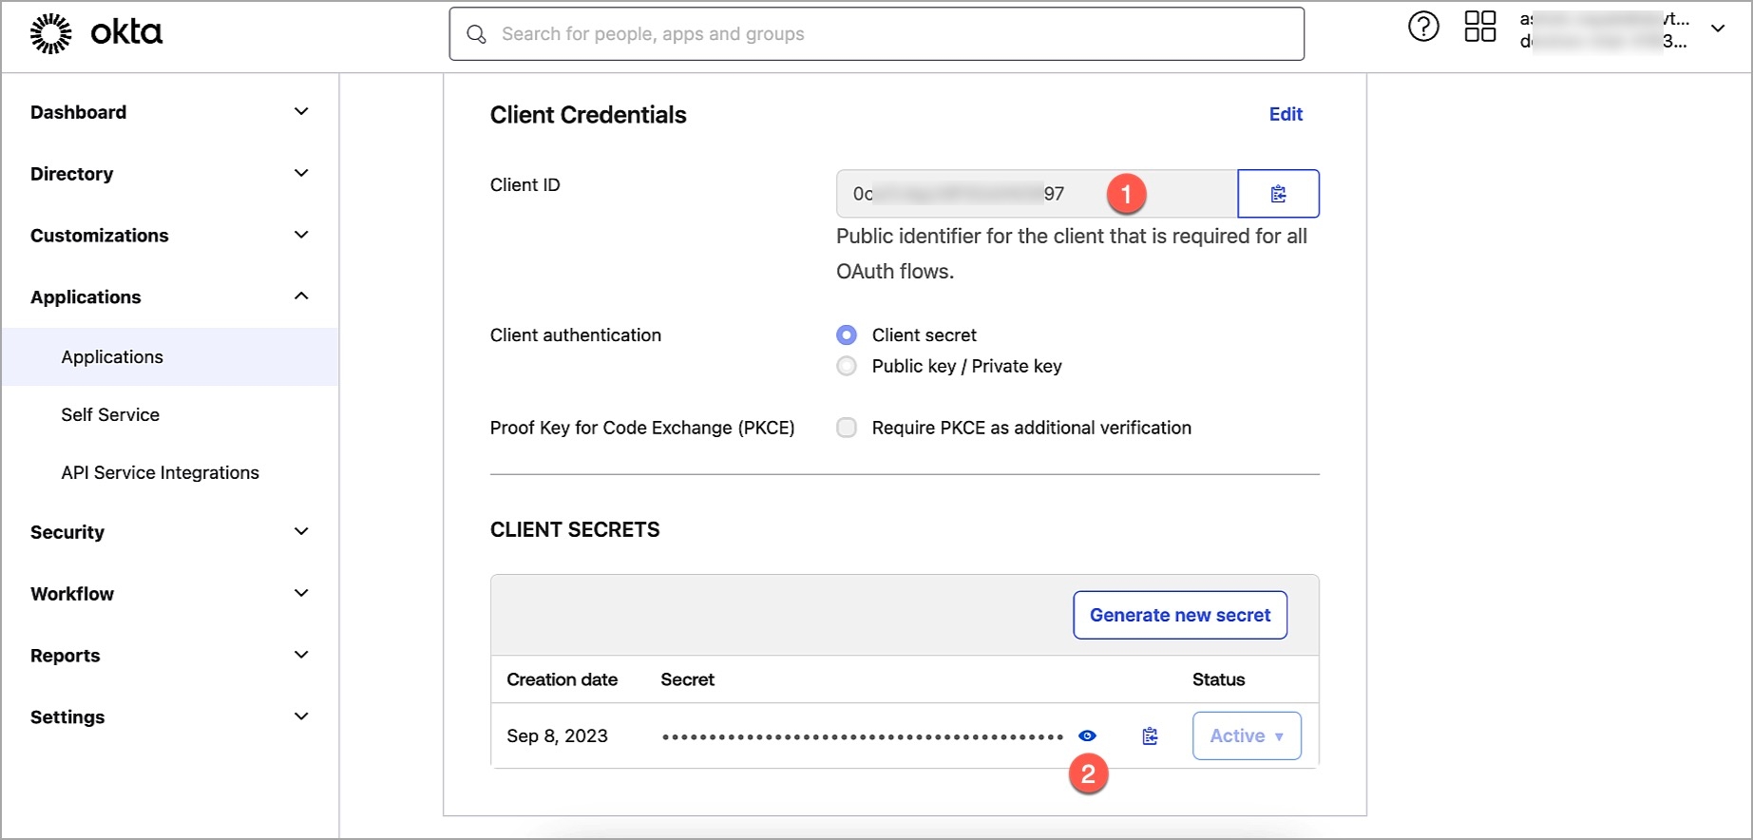Viewport: 1753px width, 840px height.
Task: Open the user account menu chevron
Action: [1717, 29]
